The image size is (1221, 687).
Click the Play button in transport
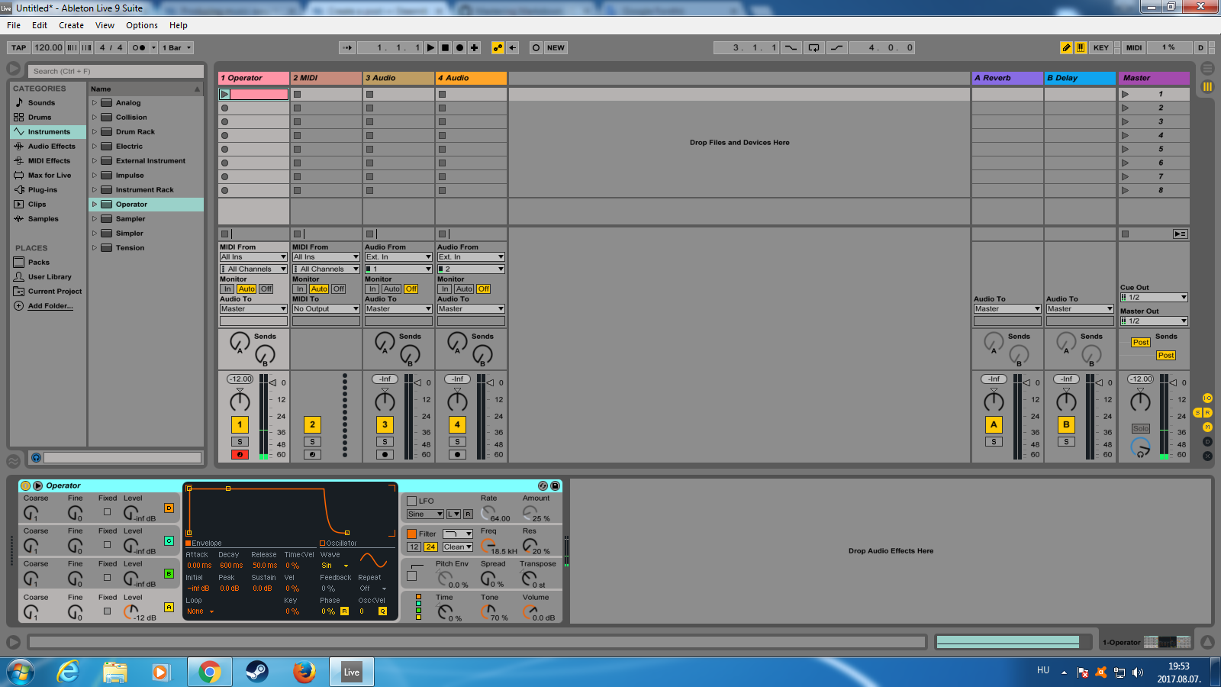(x=430, y=47)
